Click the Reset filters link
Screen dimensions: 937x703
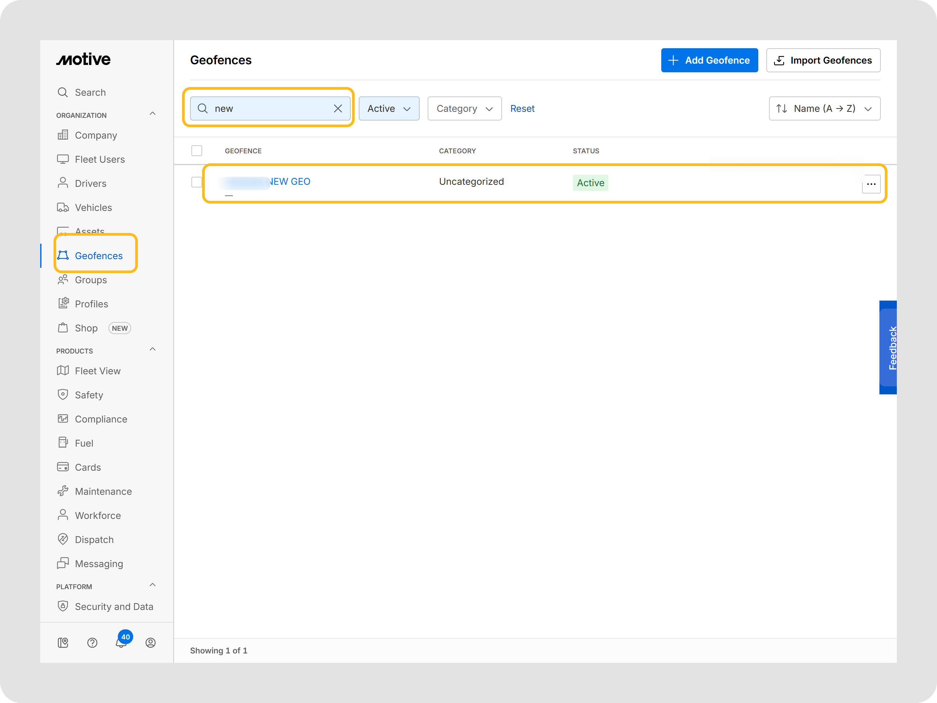pyautogui.click(x=522, y=108)
